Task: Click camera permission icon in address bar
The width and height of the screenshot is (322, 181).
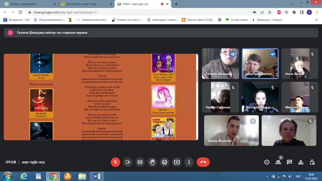Action: click(x=255, y=12)
